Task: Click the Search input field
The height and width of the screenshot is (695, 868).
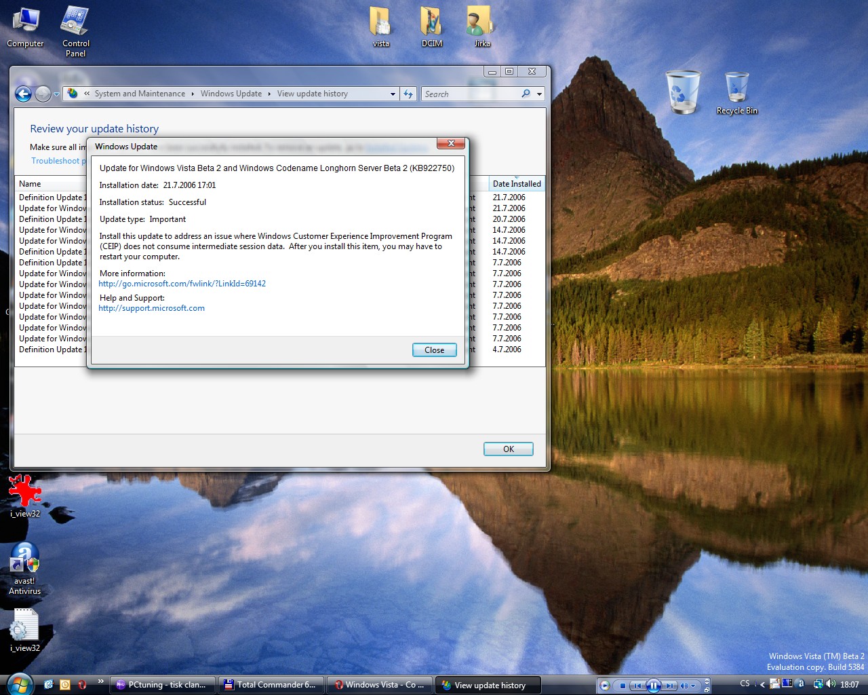Action: (x=470, y=94)
